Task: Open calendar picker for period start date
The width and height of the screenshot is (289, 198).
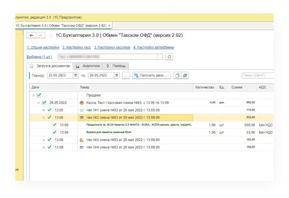Action: [x=76, y=75]
